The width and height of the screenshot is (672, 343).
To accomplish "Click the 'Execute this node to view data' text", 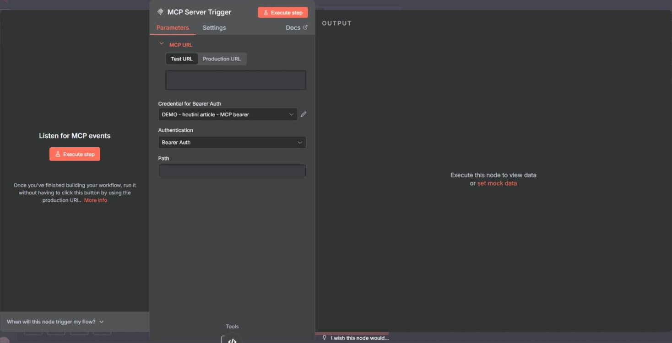I will point(493,175).
